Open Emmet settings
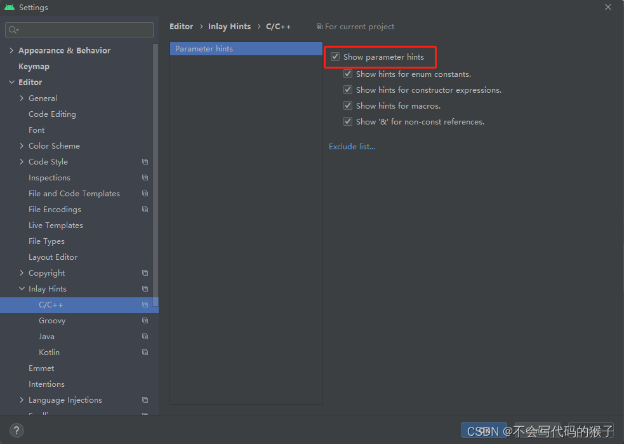Viewport: 624px width, 444px height. click(x=41, y=368)
